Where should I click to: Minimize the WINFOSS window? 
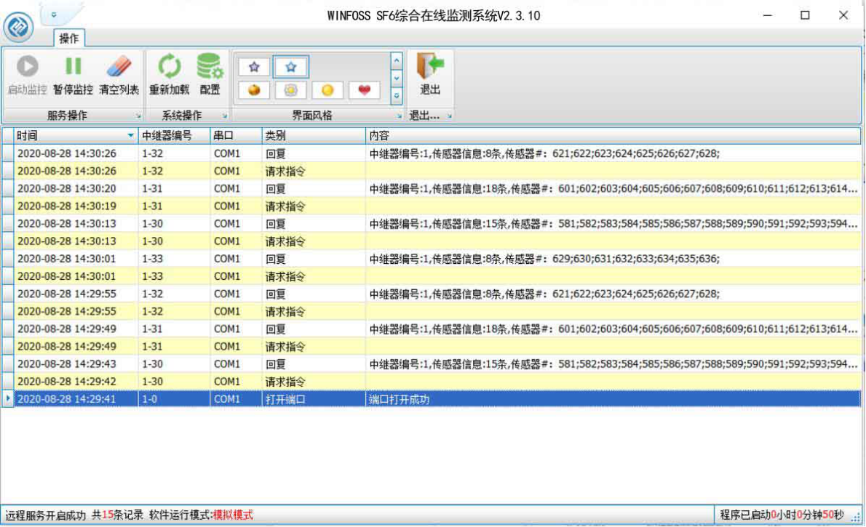[x=767, y=15]
